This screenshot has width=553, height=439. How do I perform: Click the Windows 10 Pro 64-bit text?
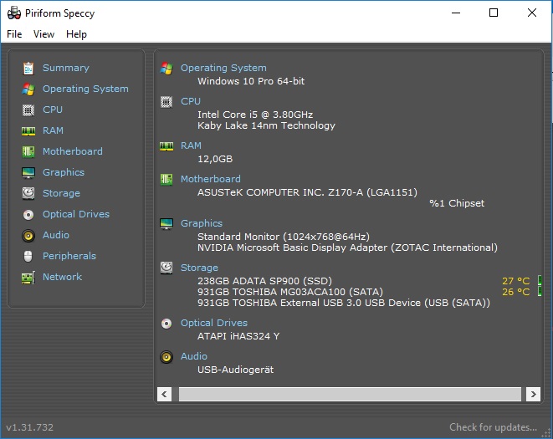pyautogui.click(x=251, y=81)
